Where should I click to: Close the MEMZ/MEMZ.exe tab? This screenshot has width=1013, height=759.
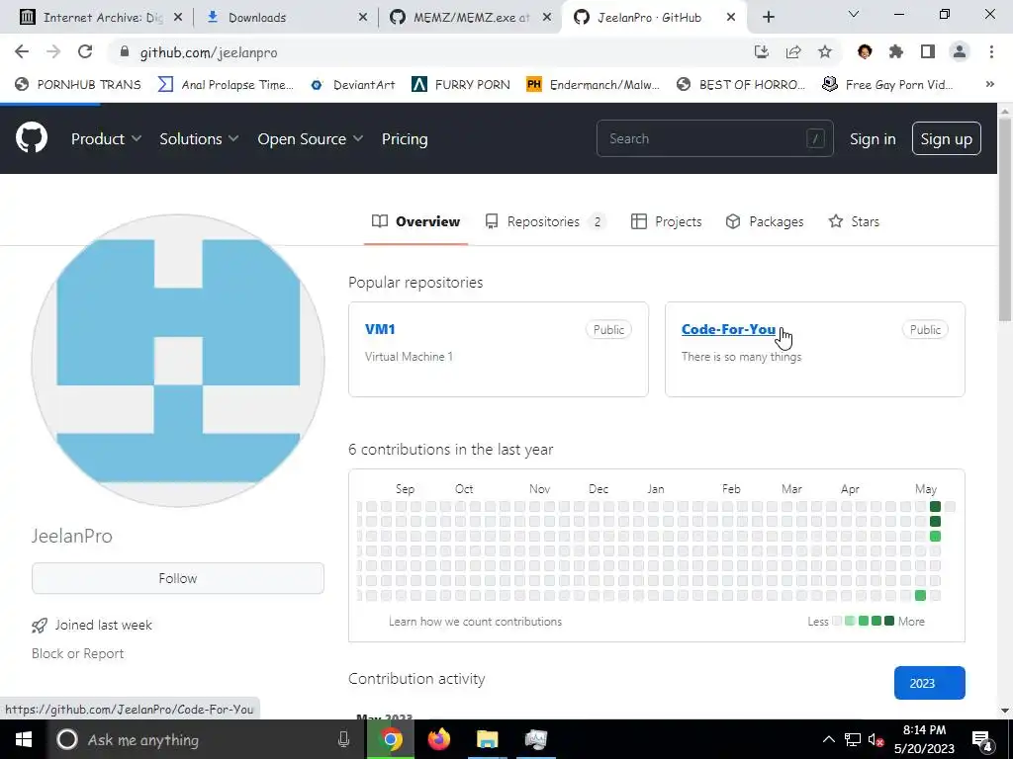[547, 18]
